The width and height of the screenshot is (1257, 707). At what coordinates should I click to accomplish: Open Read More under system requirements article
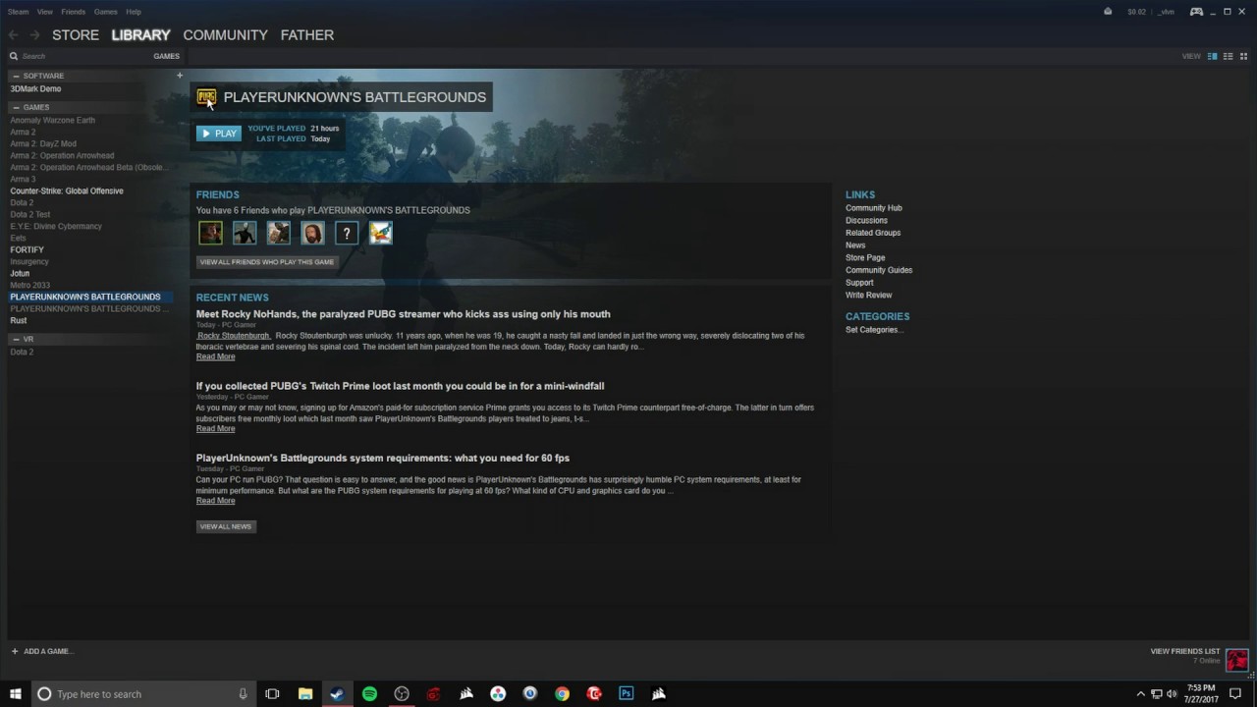(x=215, y=501)
